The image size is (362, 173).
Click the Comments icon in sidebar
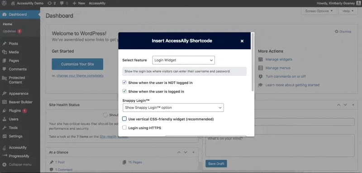4,69
